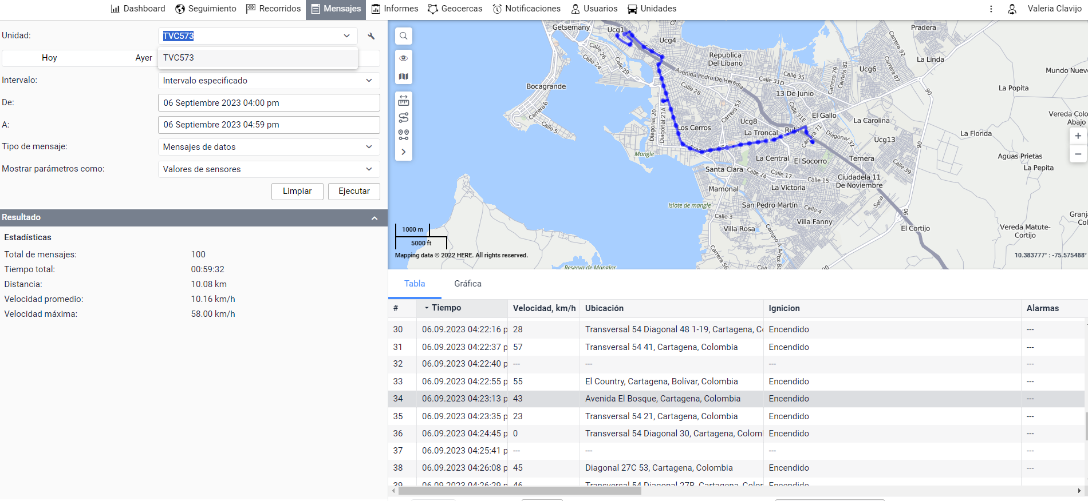1088x501 pixels.
Task: Select the distance ruler measuring tool
Action: (404, 101)
